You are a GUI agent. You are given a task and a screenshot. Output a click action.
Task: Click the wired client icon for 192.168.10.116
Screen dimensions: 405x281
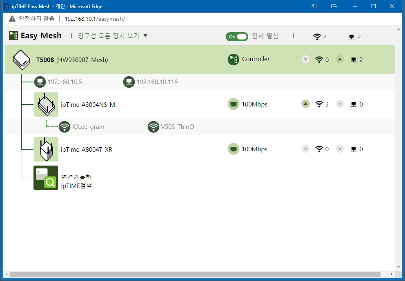tap(129, 82)
